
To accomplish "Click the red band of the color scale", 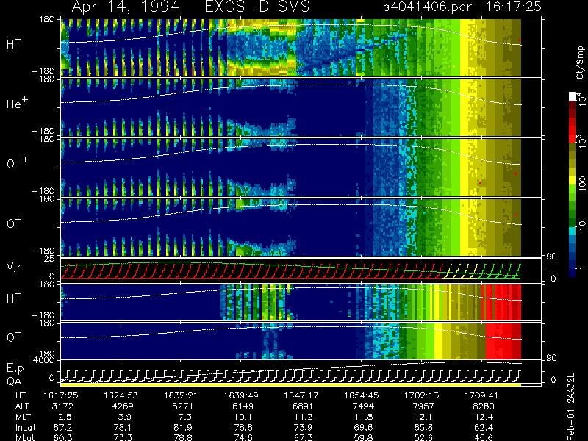I will point(573,126).
